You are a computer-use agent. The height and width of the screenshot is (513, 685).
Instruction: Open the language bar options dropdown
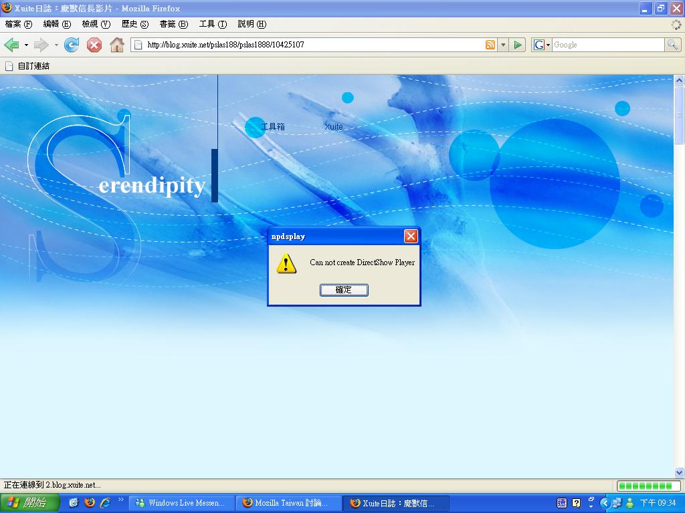click(591, 506)
